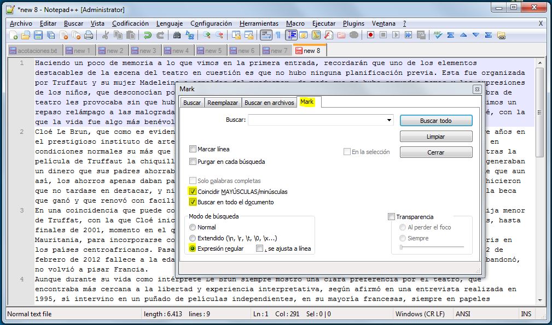
Task: Click the Close All files icon
Action: click(77, 35)
